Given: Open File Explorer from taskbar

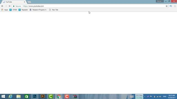Looking at the screenshot, I should pos(19,97).
